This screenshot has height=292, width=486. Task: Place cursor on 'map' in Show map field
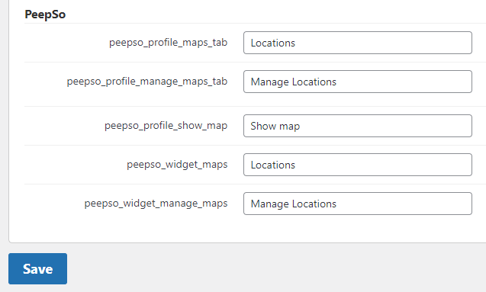click(x=290, y=127)
